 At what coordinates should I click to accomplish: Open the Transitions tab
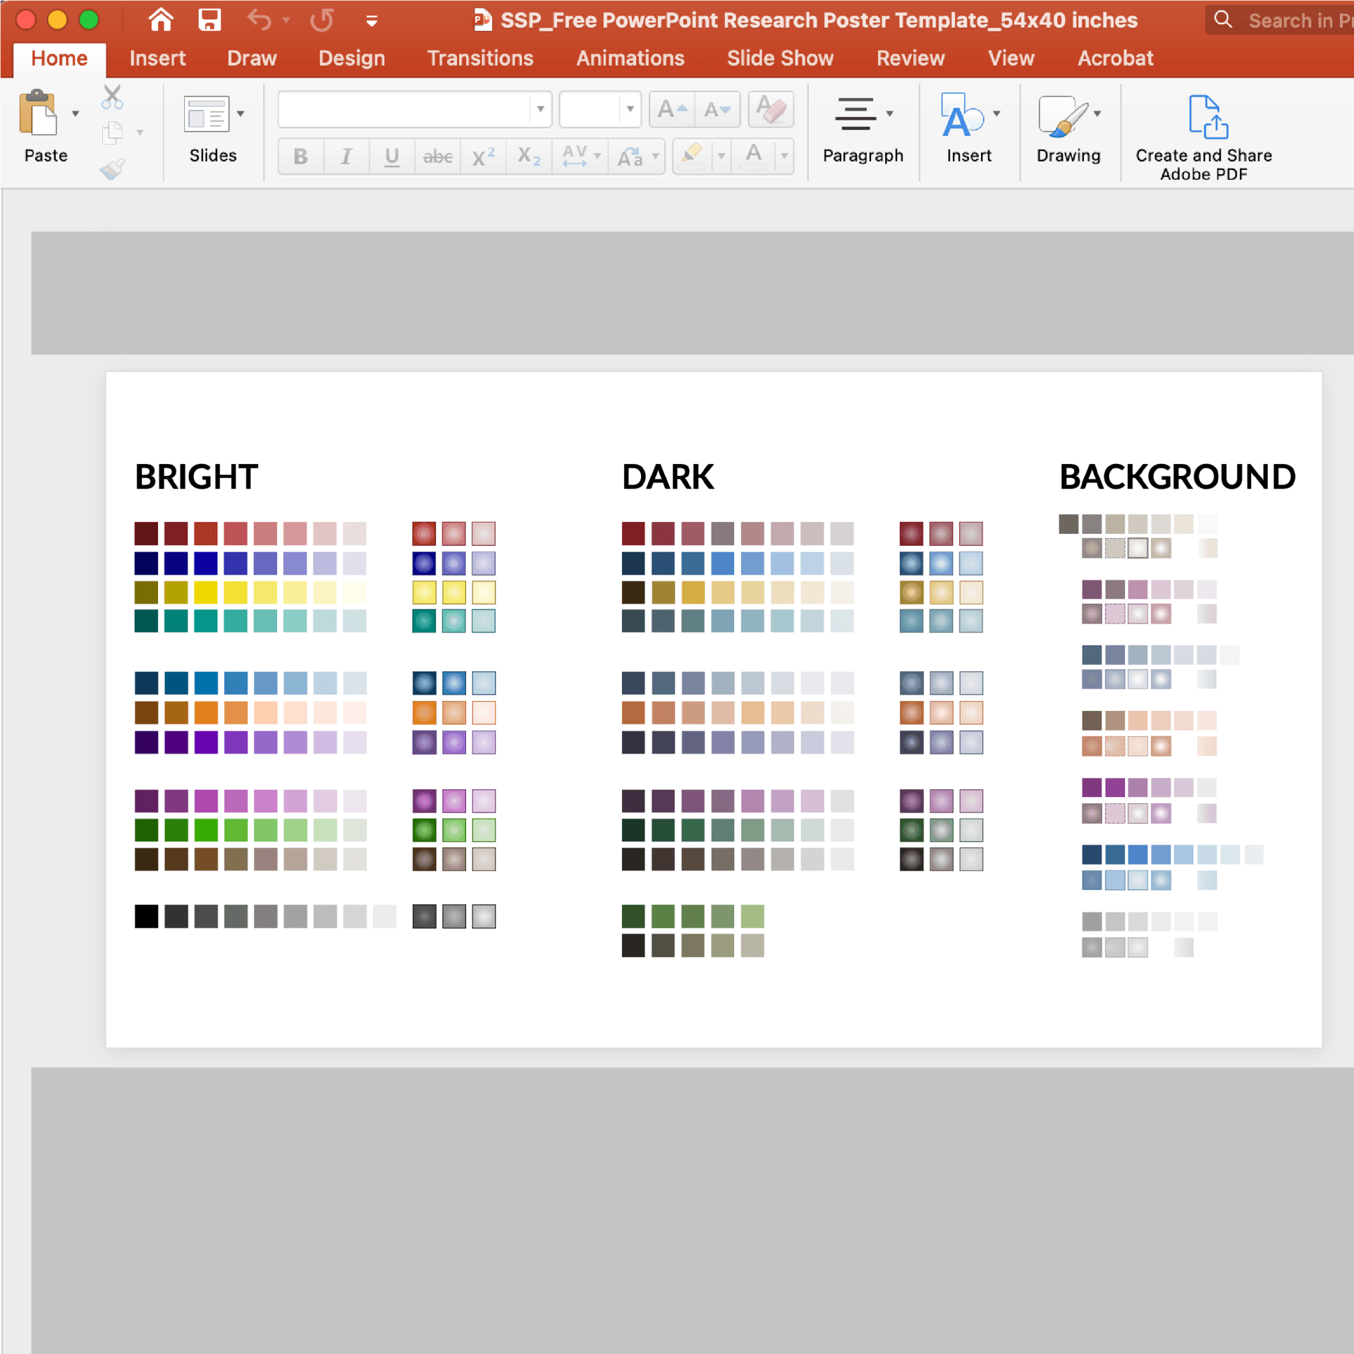[x=480, y=59]
